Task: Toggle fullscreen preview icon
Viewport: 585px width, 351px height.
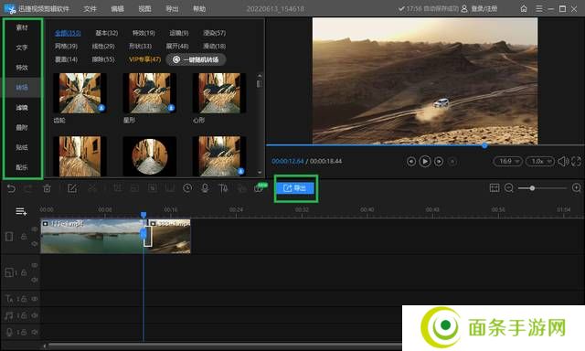Action: point(576,162)
